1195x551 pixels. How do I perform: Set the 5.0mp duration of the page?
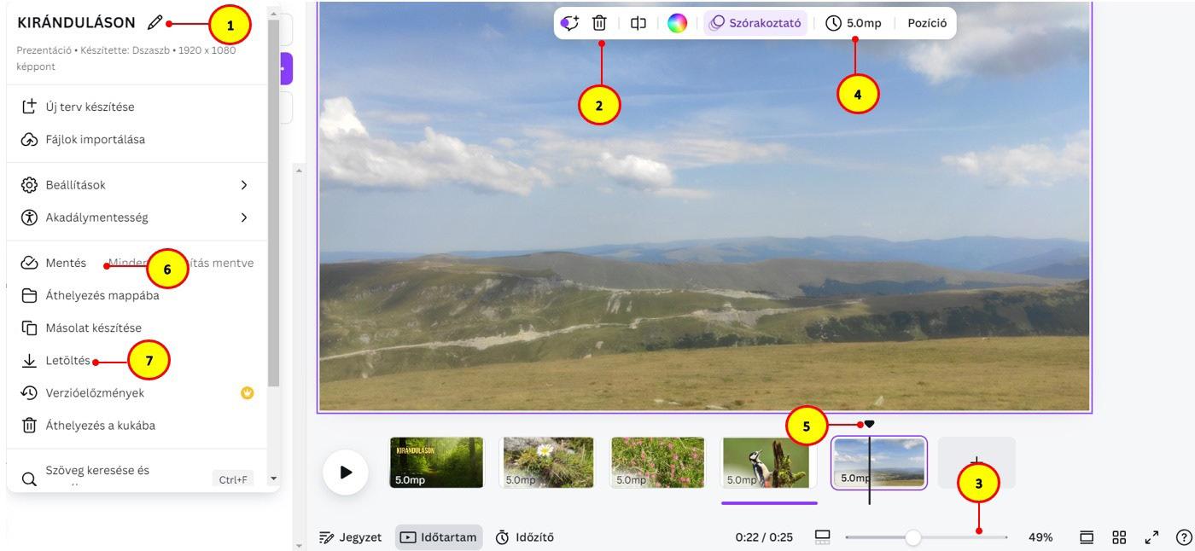(854, 23)
